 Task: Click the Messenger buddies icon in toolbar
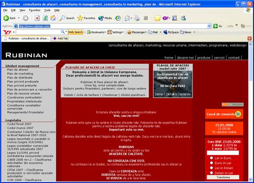coord(184,18)
